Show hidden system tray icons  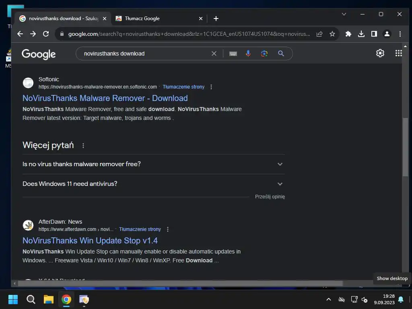(x=328, y=299)
